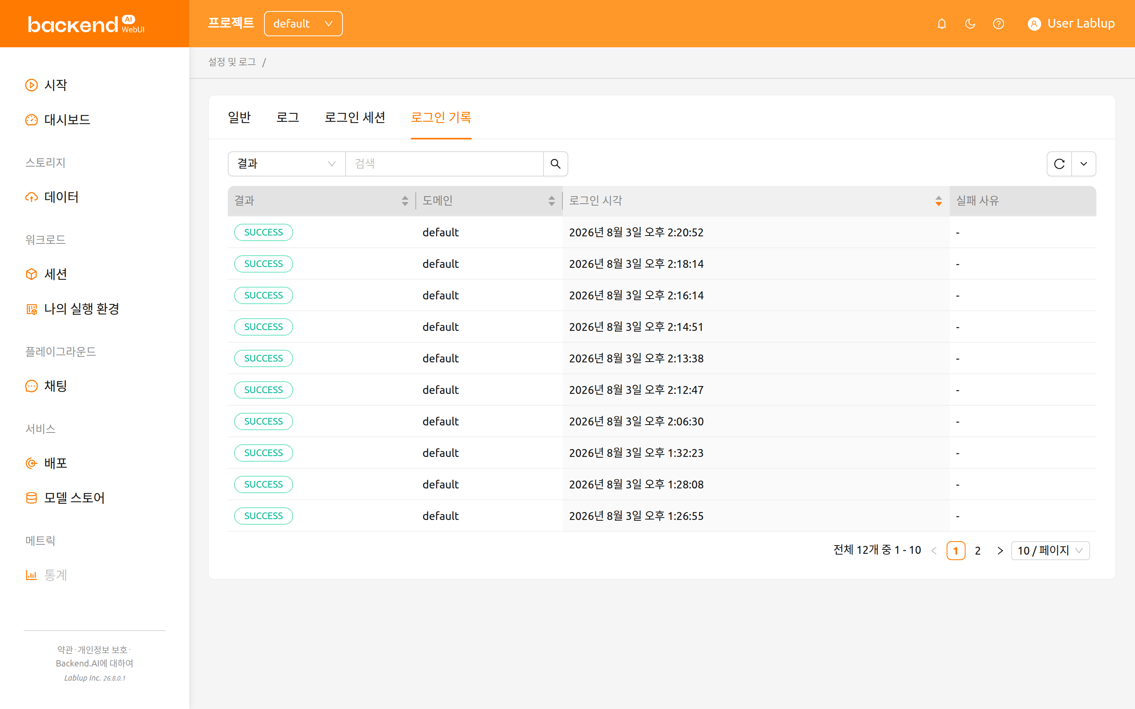This screenshot has height=709, width=1135.
Task: Click the login time 오후 2:06:30
Action: tap(636, 421)
